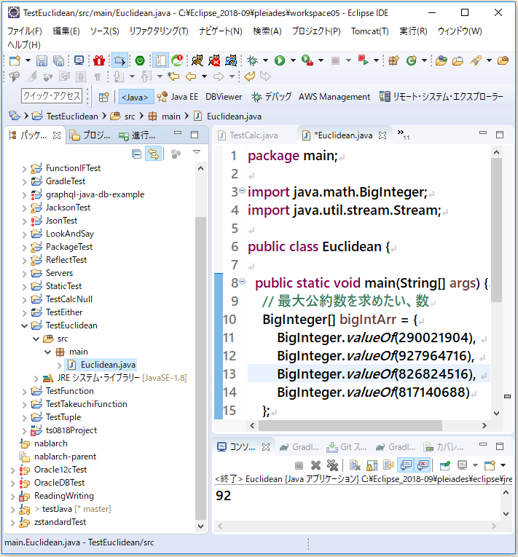Click the New Java Package icon
The height and width of the screenshot is (557, 518).
point(393,60)
